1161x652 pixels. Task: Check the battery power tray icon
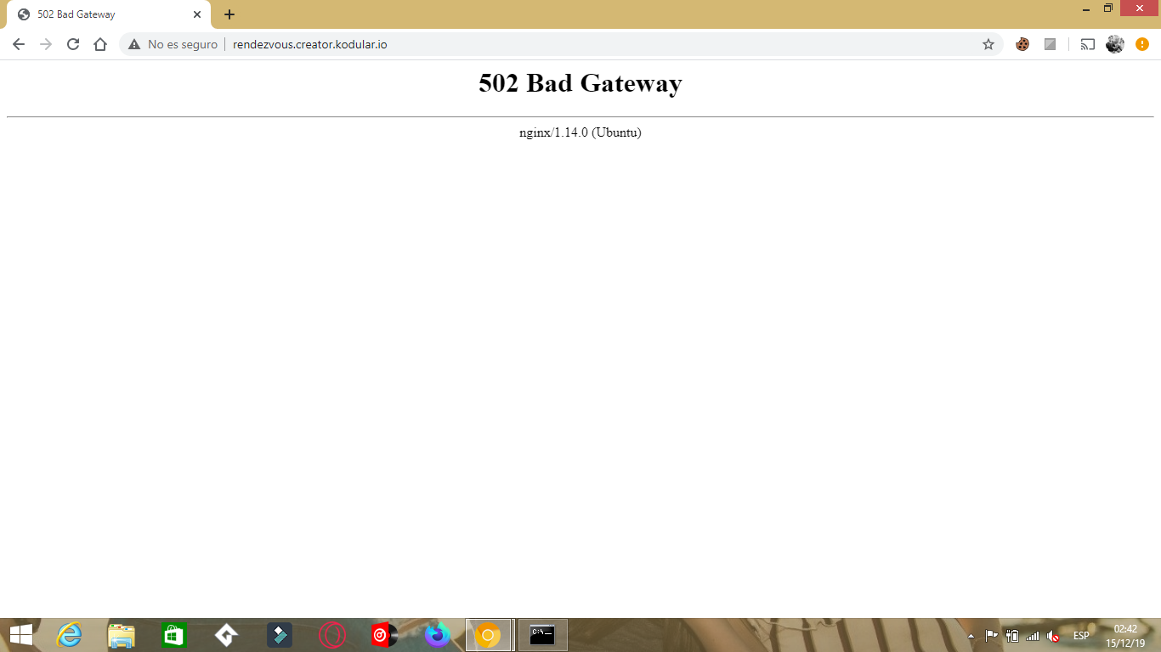[x=1012, y=636]
